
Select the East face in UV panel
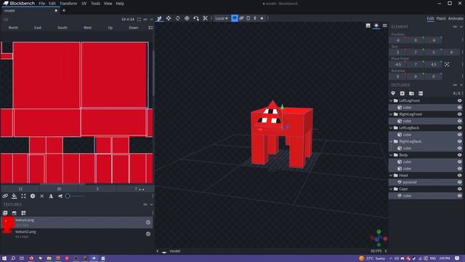coord(38,28)
